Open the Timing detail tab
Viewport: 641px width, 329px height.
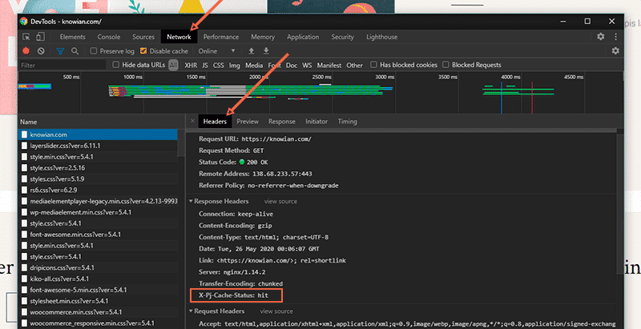click(347, 121)
